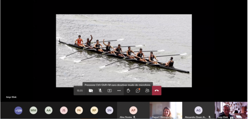This screenshot has width=248, height=119.
Task: Show the participants list
Action: (147, 91)
